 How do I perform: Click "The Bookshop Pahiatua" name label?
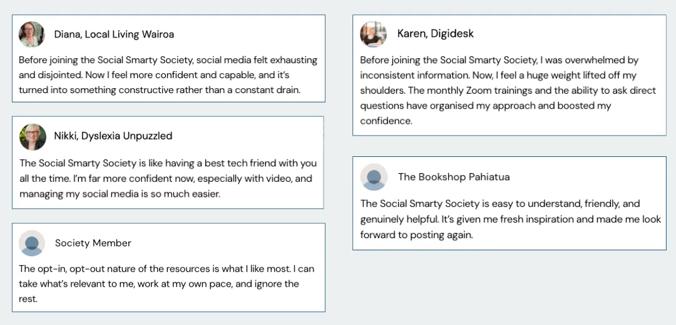454,177
